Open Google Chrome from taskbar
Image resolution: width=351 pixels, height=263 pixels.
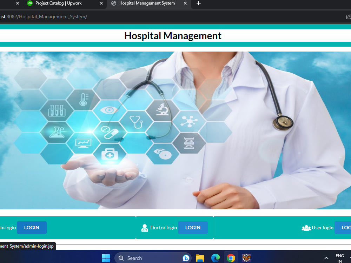tap(231, 258)
